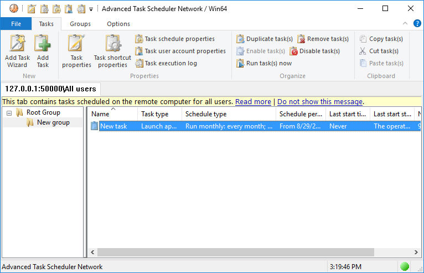Open Task user account properties in the ribbon
This screenshot has height=273, width=424.
pyautogui.click(x=180, y=51)
